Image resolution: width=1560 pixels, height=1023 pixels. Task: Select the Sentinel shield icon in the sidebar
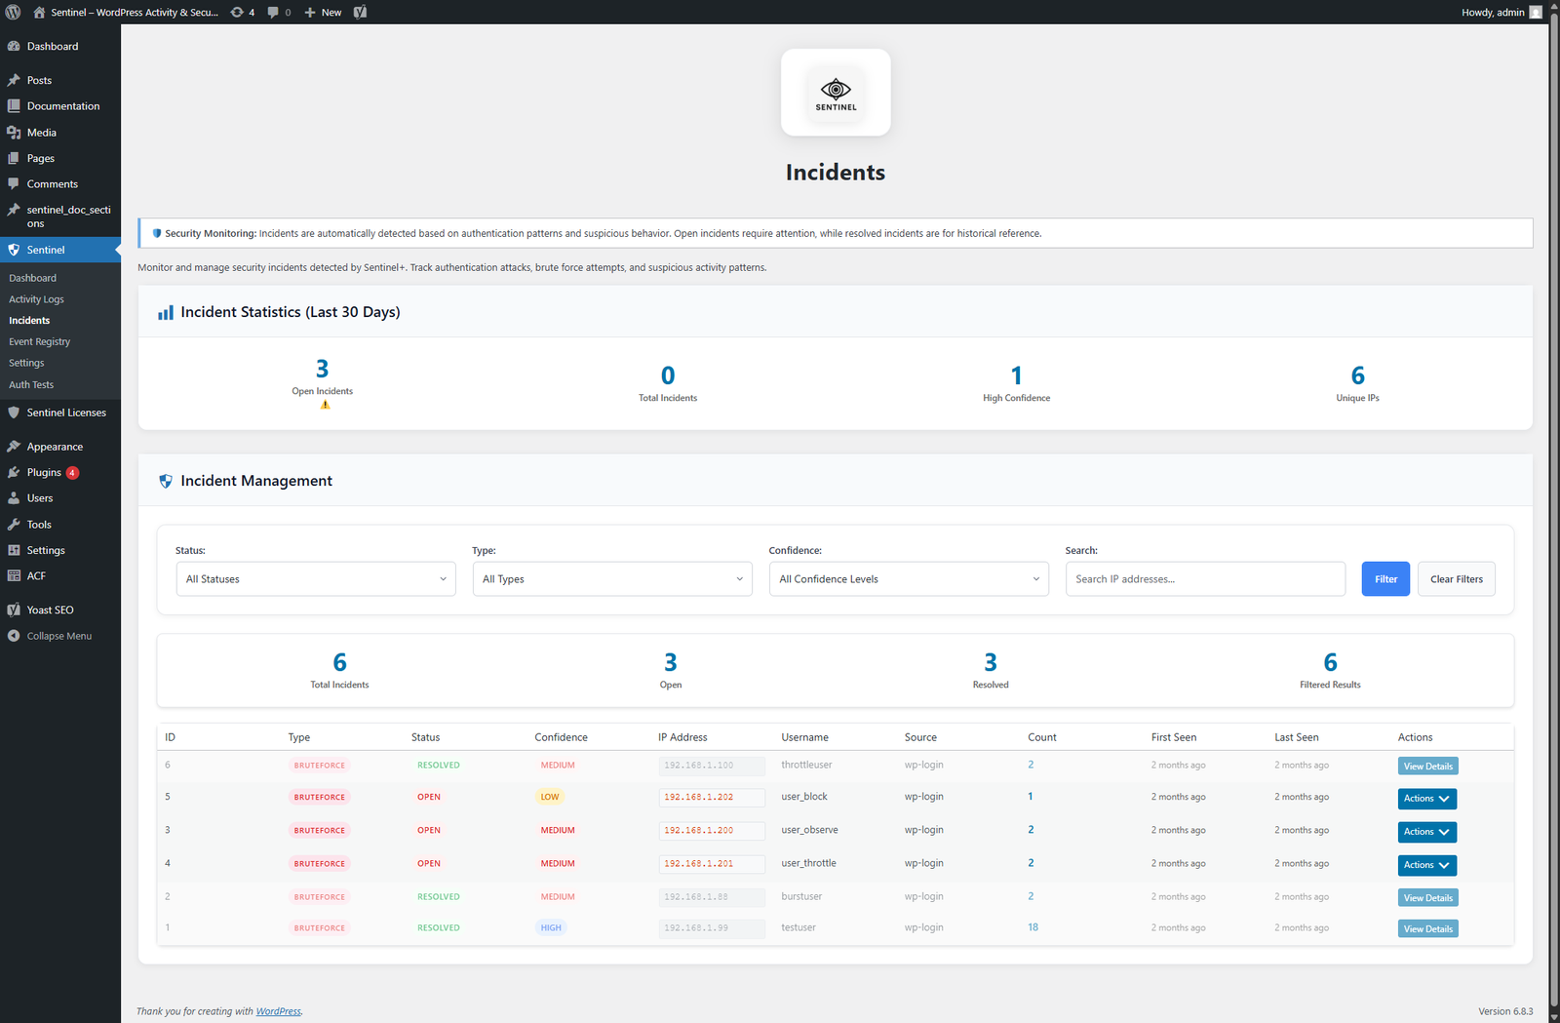coord(14,250)
